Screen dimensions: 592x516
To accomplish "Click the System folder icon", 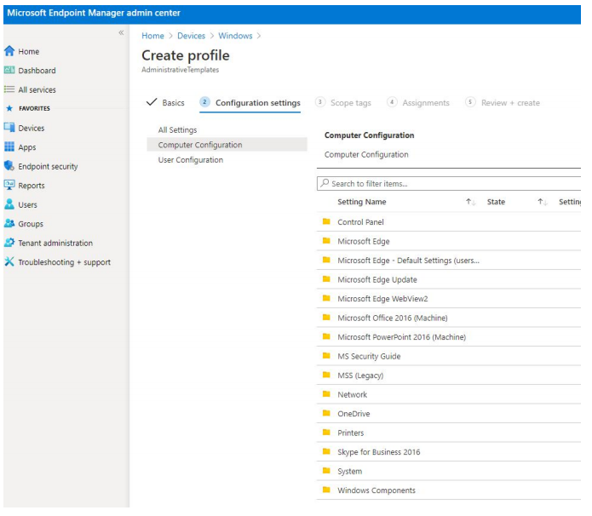I will (326, 471).
